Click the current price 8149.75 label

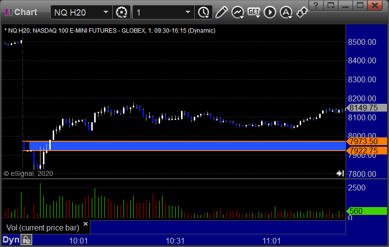tap(367, 108)
